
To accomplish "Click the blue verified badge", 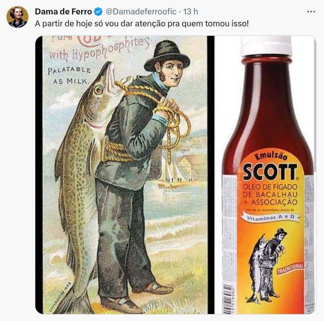I will tap(98, 11).
